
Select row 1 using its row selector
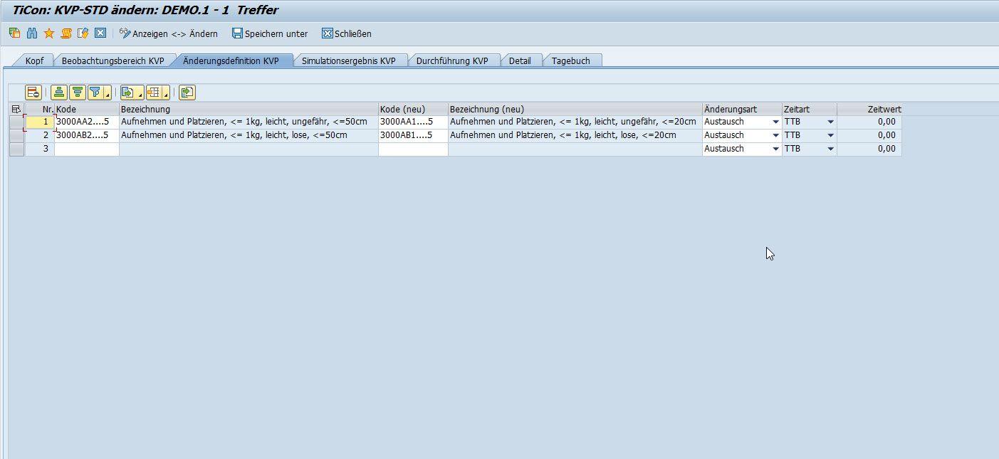[x=16, y=122]
